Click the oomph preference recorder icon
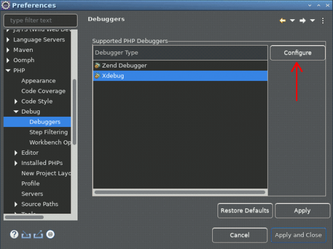333x249 pixels. (x=50, y=235)
